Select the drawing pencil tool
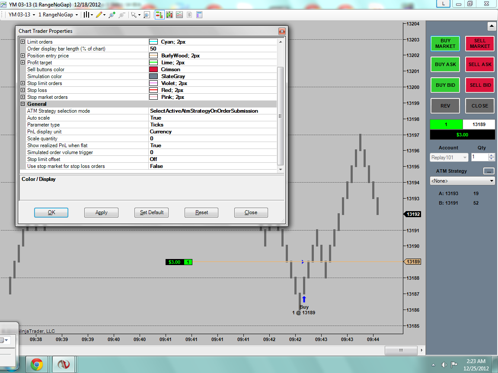This screenshot has height=373, width=498. (x=101, y=15)
